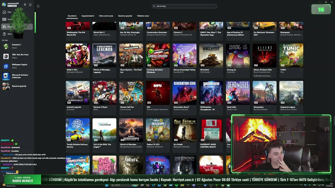The height and width of the screenshot is (188, 335).
Task: Open the Windows Start button
Action: click(107, 185)
